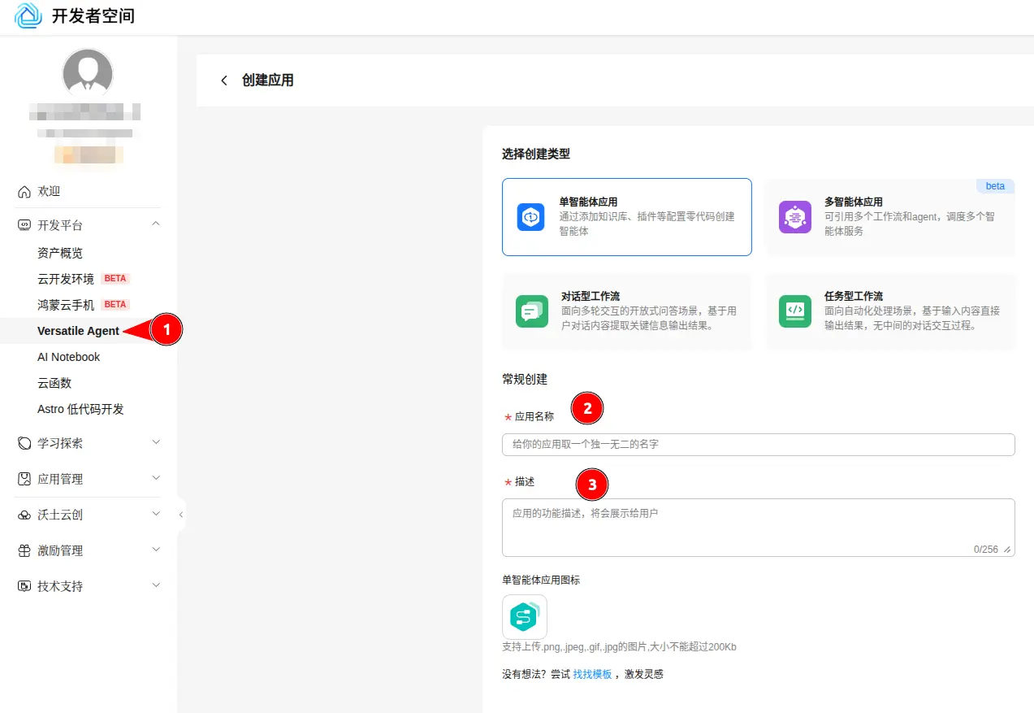Click the green 任务型工作流 code icon

click(795, 311)
